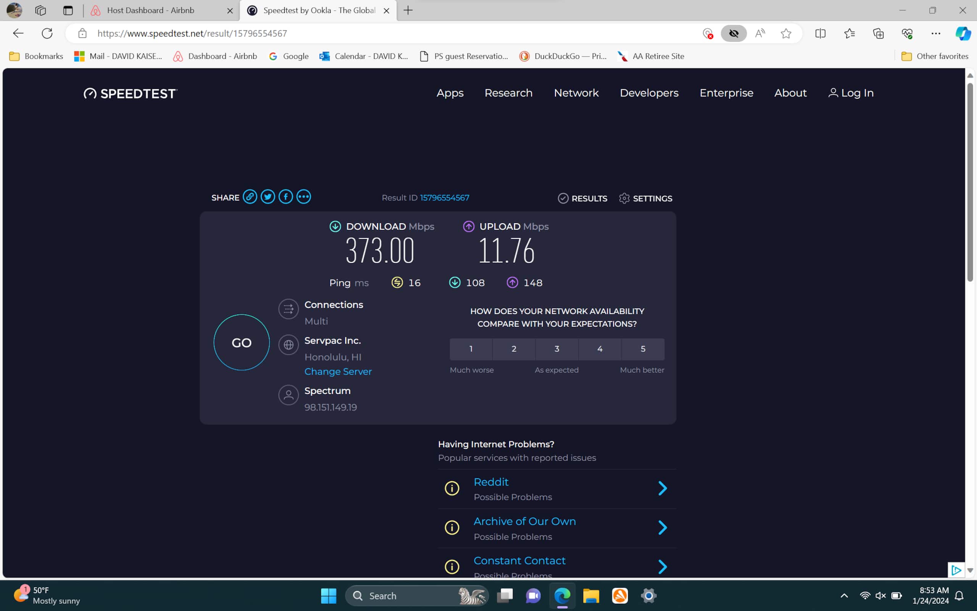
Task: Rate network availability as 5 Much better
Action: point(643,349)
